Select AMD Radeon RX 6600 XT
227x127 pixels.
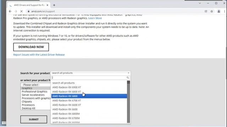pyautogui.click(x=89, y=105)
